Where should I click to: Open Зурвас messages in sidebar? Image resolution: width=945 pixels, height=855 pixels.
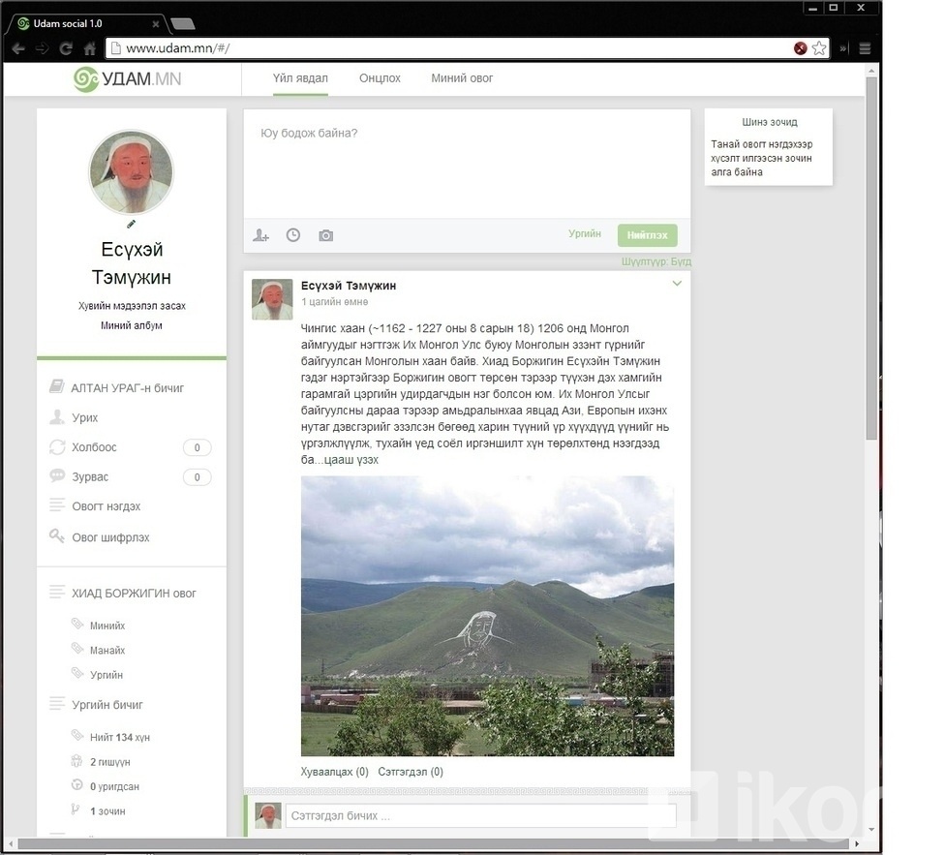[90, 477]
